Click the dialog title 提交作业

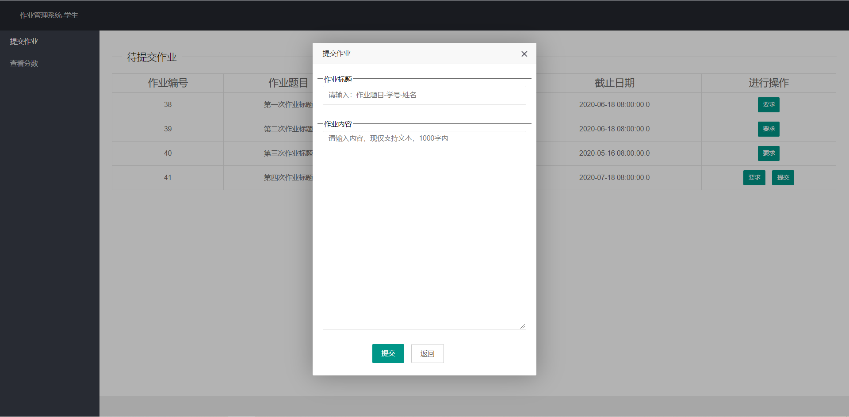point(337,54)
